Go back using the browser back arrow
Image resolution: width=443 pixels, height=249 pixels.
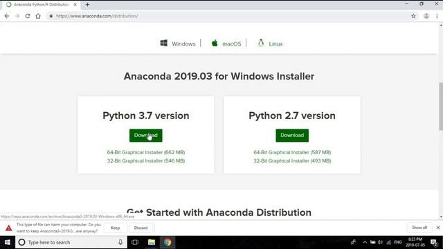[x=7, y=16]
